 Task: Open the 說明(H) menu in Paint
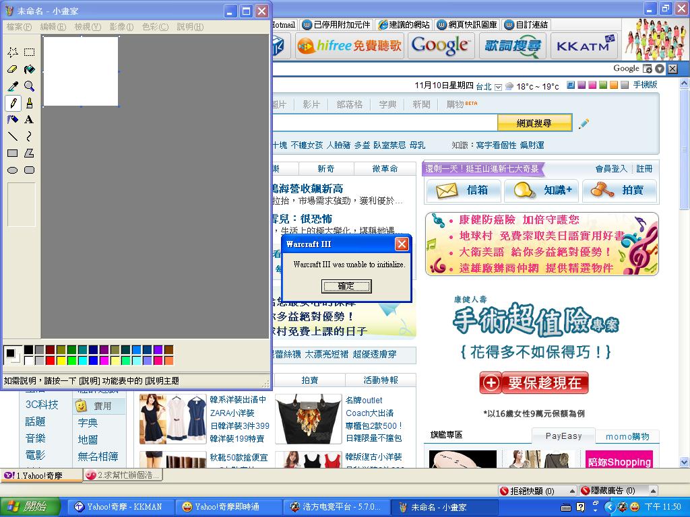point(190,27)
